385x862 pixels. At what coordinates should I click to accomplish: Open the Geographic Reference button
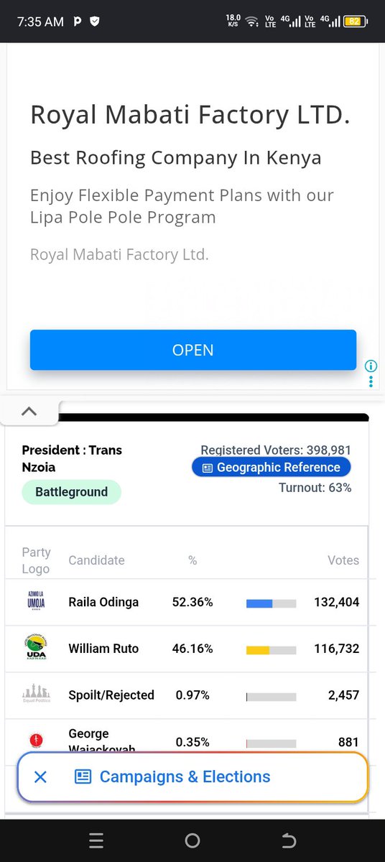click(271, 468)
